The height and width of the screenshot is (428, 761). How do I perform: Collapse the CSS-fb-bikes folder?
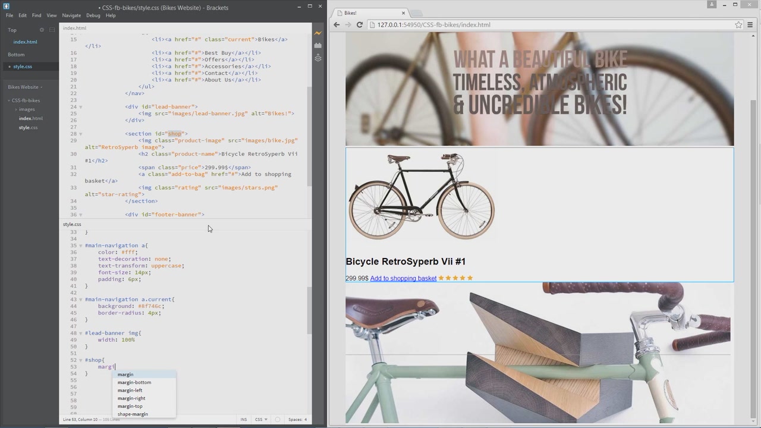pos(10,100)
